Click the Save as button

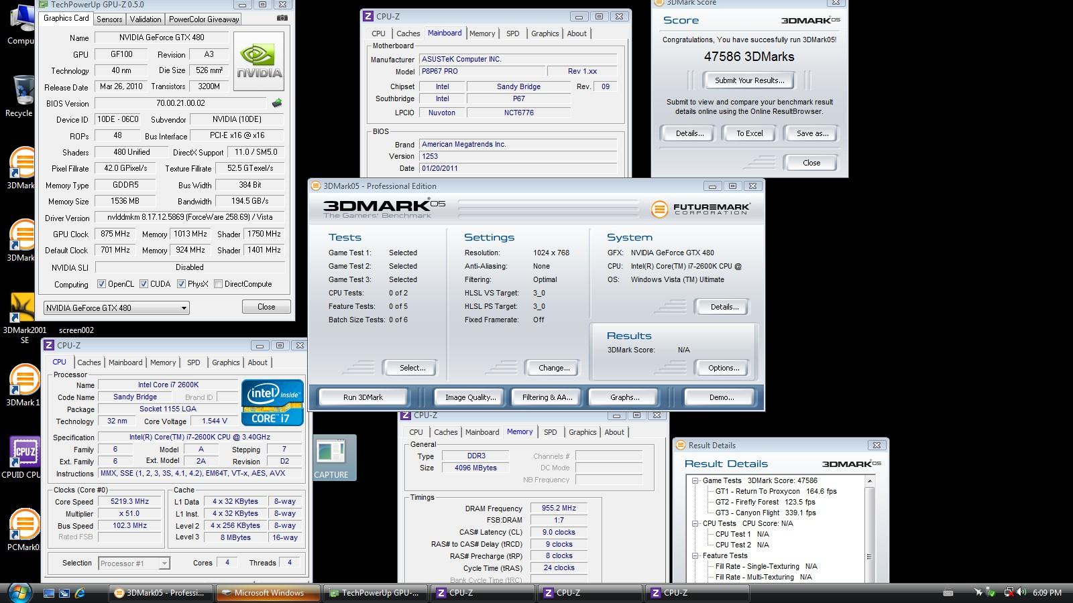(x=812, y=133)
